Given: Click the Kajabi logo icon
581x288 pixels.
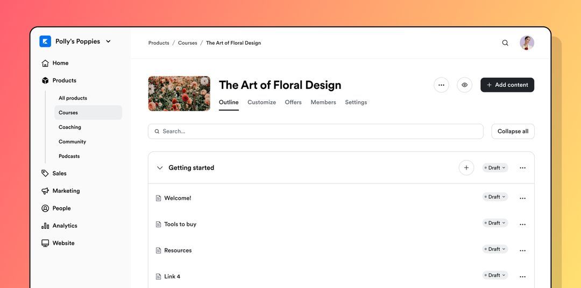Looking at the screenshot, I should point(45,41).
